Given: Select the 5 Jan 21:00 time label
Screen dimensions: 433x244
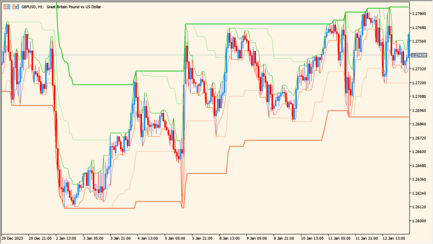Looking at the screenshot, I should 202,238.
